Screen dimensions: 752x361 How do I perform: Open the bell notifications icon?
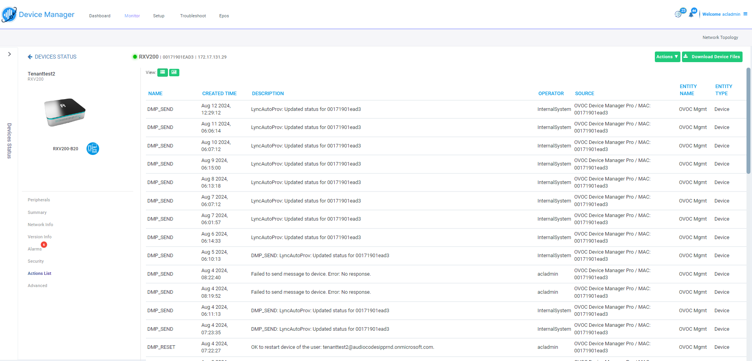click(691, 14)
